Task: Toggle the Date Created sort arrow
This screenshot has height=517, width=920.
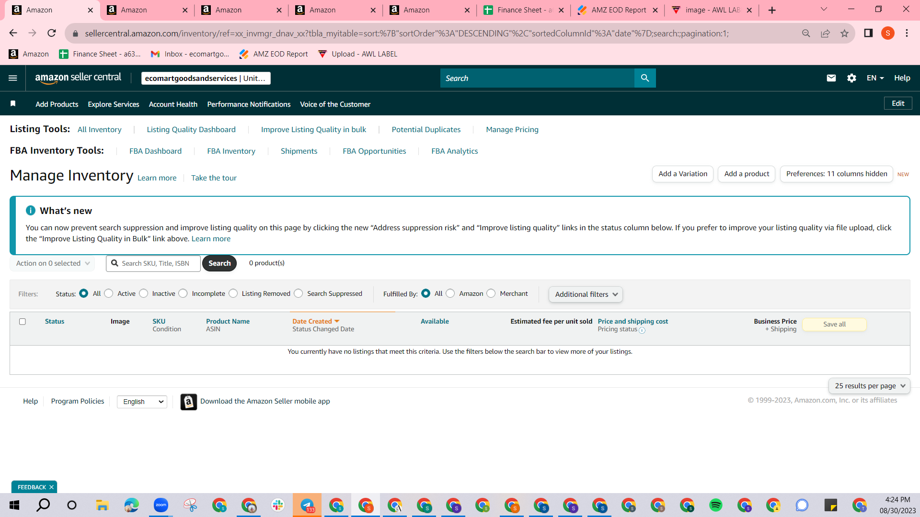Action: (337, 321)
